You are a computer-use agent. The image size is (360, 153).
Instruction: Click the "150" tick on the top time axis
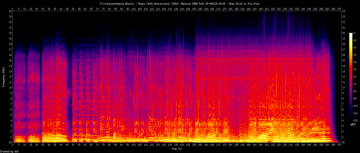(194, 9)
